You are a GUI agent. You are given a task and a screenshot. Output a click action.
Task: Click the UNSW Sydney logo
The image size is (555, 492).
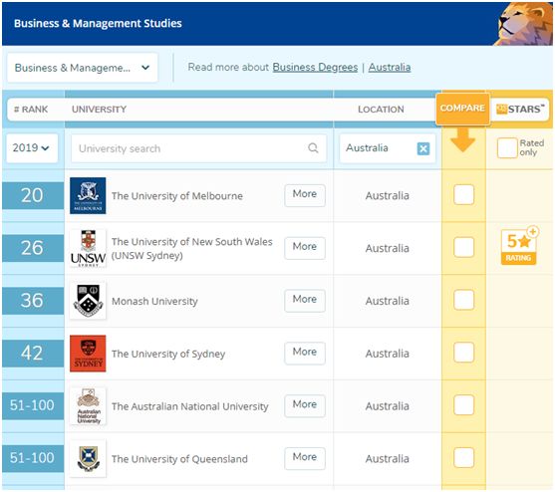[88, 248]
